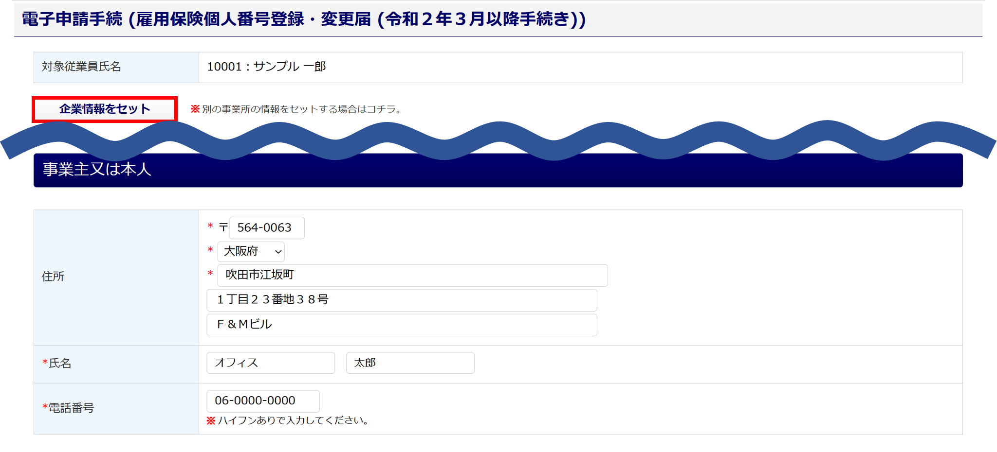The width and height of the screenshot is (997, 452).
Task: Click the 電話番号 row label
Action: [x=71, y=408]
